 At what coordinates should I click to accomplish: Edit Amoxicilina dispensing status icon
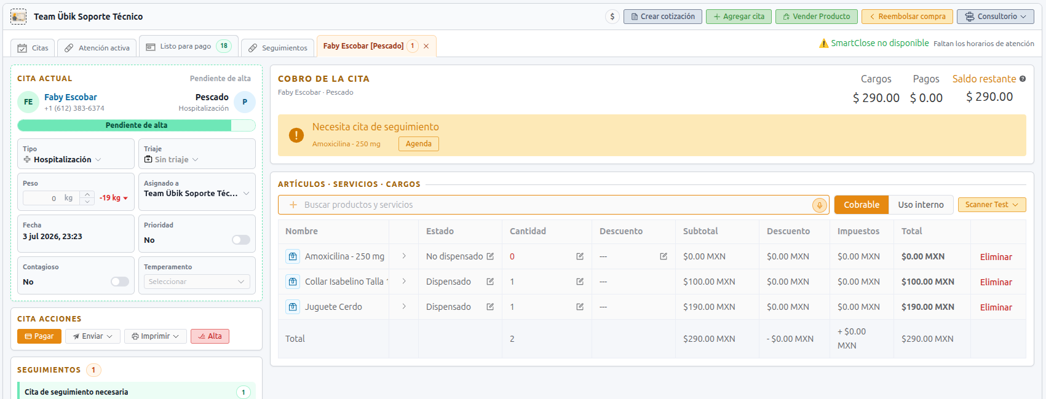click(x=490, y=256)
